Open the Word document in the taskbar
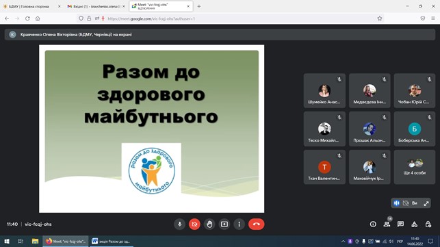The height and width of the screenshot is (247, 440). tap(112, 241)
